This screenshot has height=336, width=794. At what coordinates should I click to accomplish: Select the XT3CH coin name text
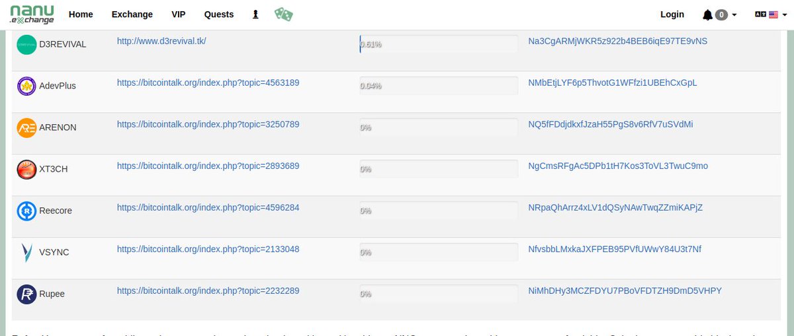[x=54, y=169]
